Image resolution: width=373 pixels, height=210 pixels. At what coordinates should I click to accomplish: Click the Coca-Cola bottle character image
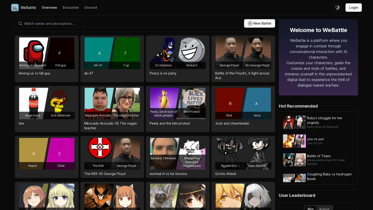tap(32, 100)
